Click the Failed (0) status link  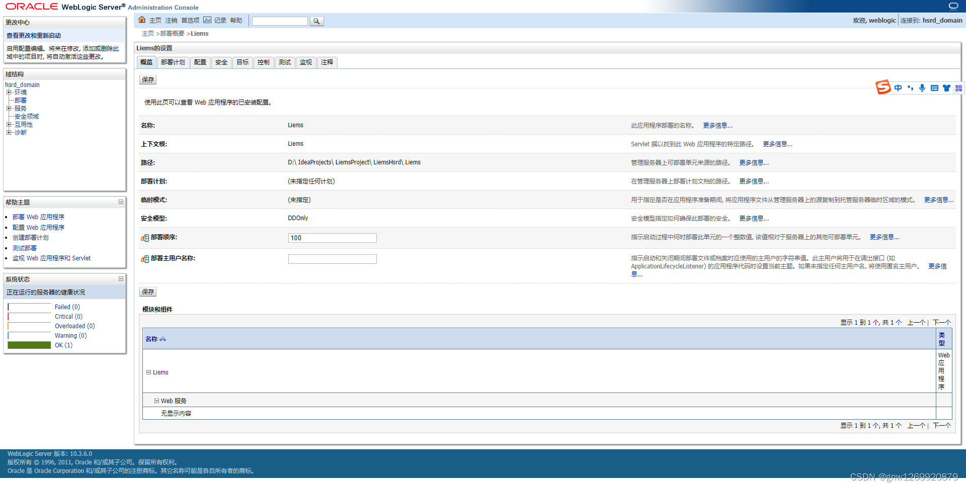click(x=67, y=307)
